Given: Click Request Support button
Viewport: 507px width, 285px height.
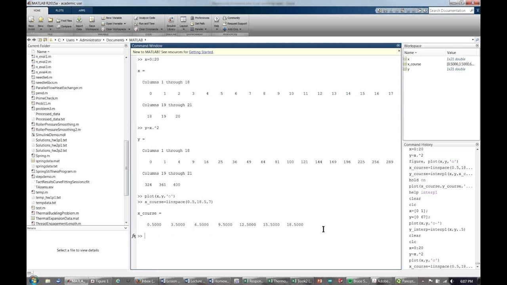Looking at the screenshot, I should coord(234,23).
